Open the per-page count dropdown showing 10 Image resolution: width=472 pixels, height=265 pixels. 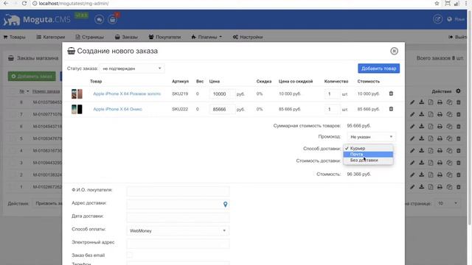[448, 203]
